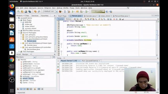168x94 pixels.
Task: Click the New File toolbar icon
Action: [x=19, y=11]
